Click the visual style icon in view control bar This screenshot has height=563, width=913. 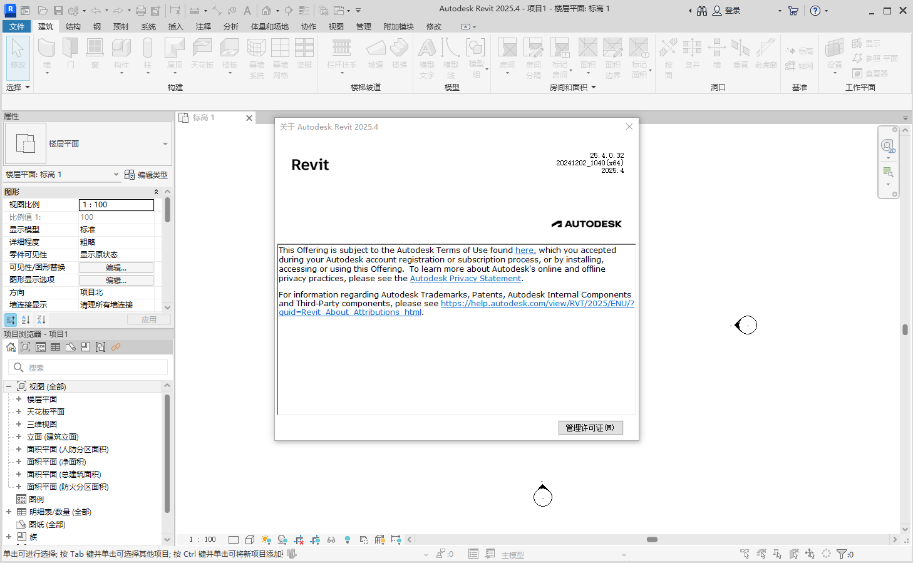pyautogui.click(x=250, y=539)
